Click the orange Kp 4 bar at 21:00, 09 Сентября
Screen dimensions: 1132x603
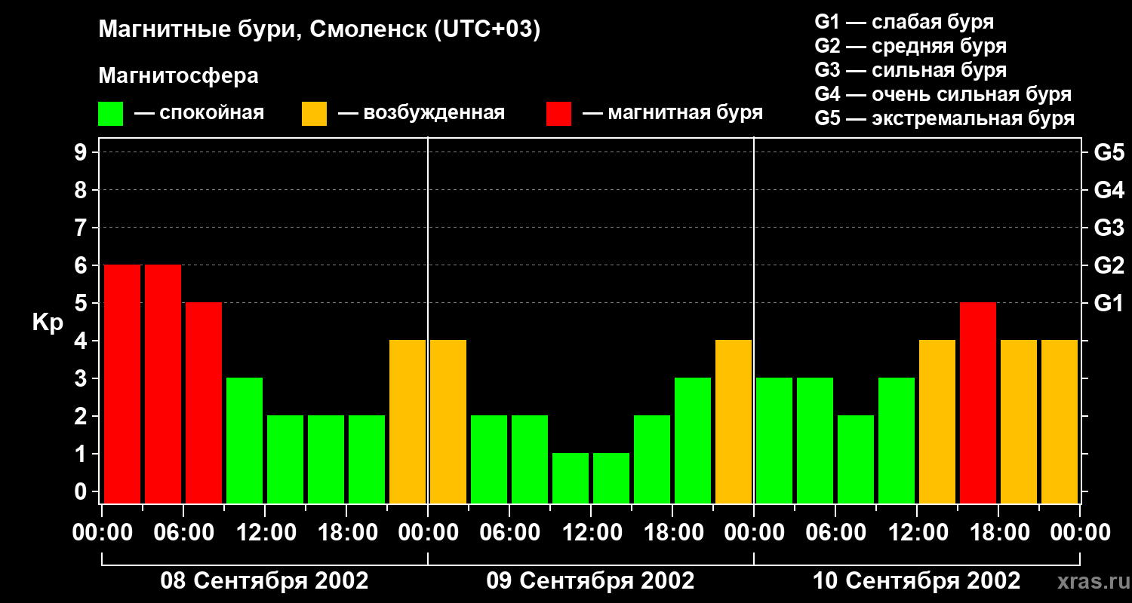pos(734,421)
